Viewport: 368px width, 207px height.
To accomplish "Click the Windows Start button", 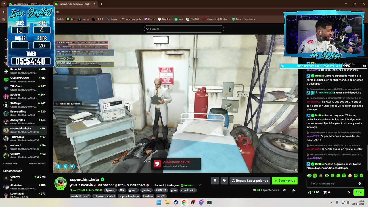I will (x=159, y=202).
